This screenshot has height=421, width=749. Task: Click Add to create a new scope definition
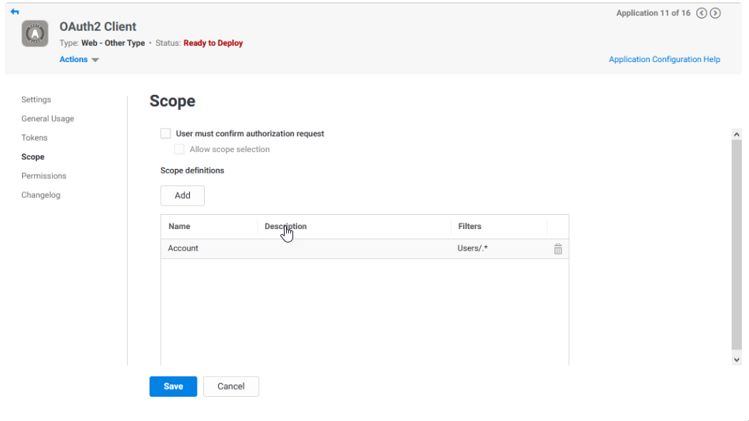tap(182, 195)
